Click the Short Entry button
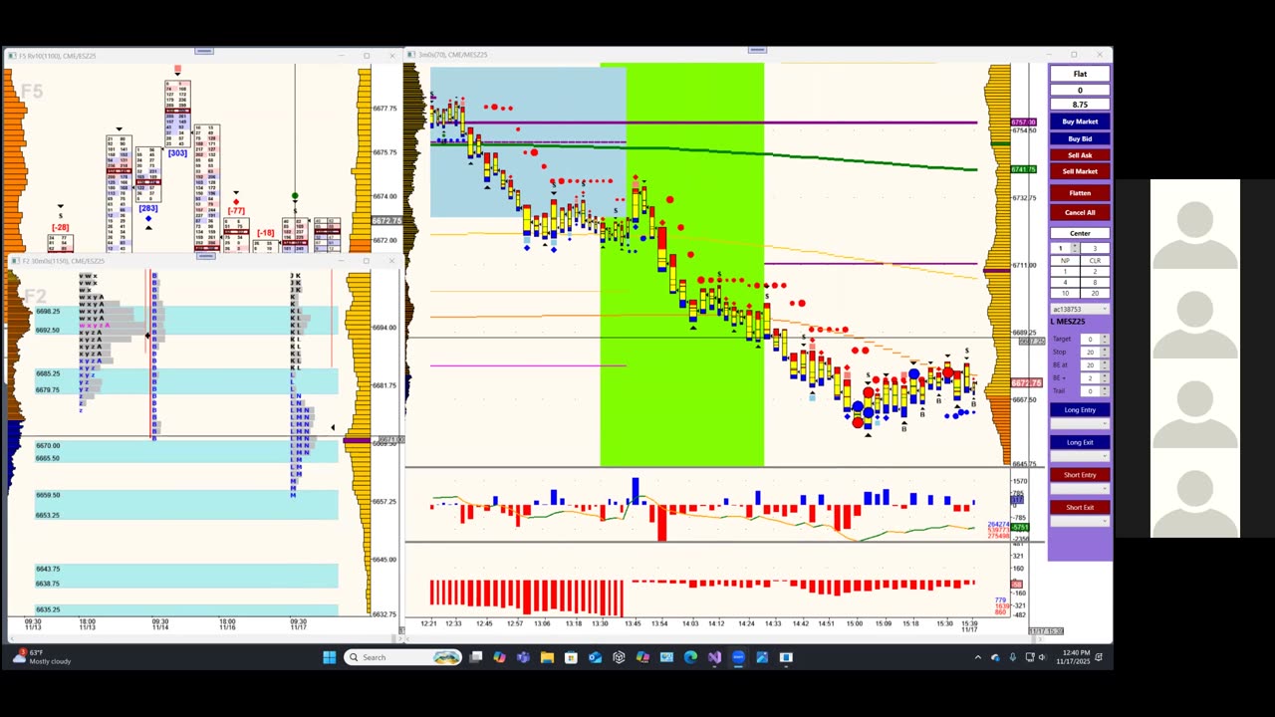Screen dimensions: 1275x717 pyautogui.click(x=1080, y=475)
